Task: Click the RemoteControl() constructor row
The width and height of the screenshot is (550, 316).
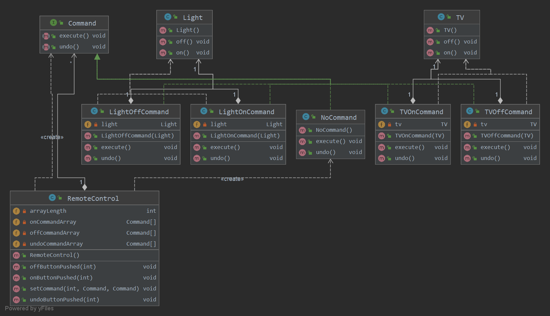Action: [x=85, y=255]
